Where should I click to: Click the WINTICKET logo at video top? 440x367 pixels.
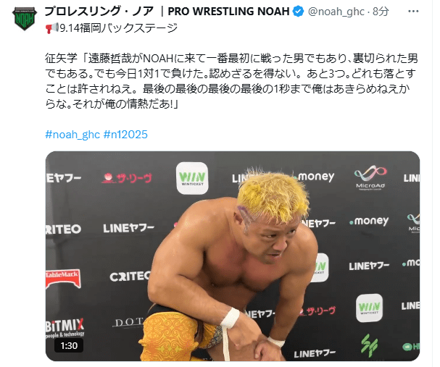click(x=192, y=178)
